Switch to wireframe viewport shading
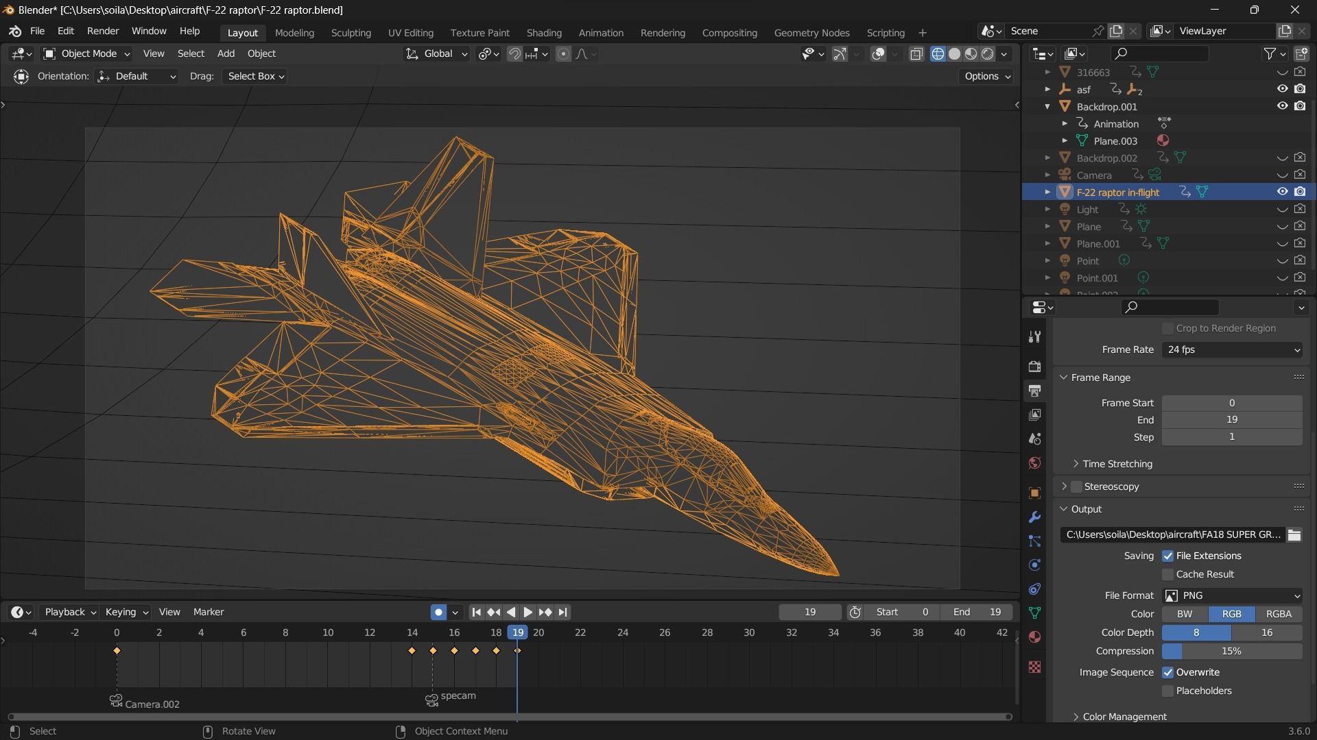 click(938, 53)
